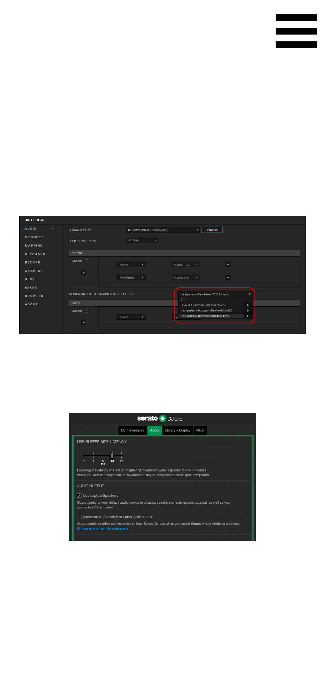The width and height of the screenshot is (325, 678).
Task: Open Getting started with live streaming link
Action: pos(103,529)
